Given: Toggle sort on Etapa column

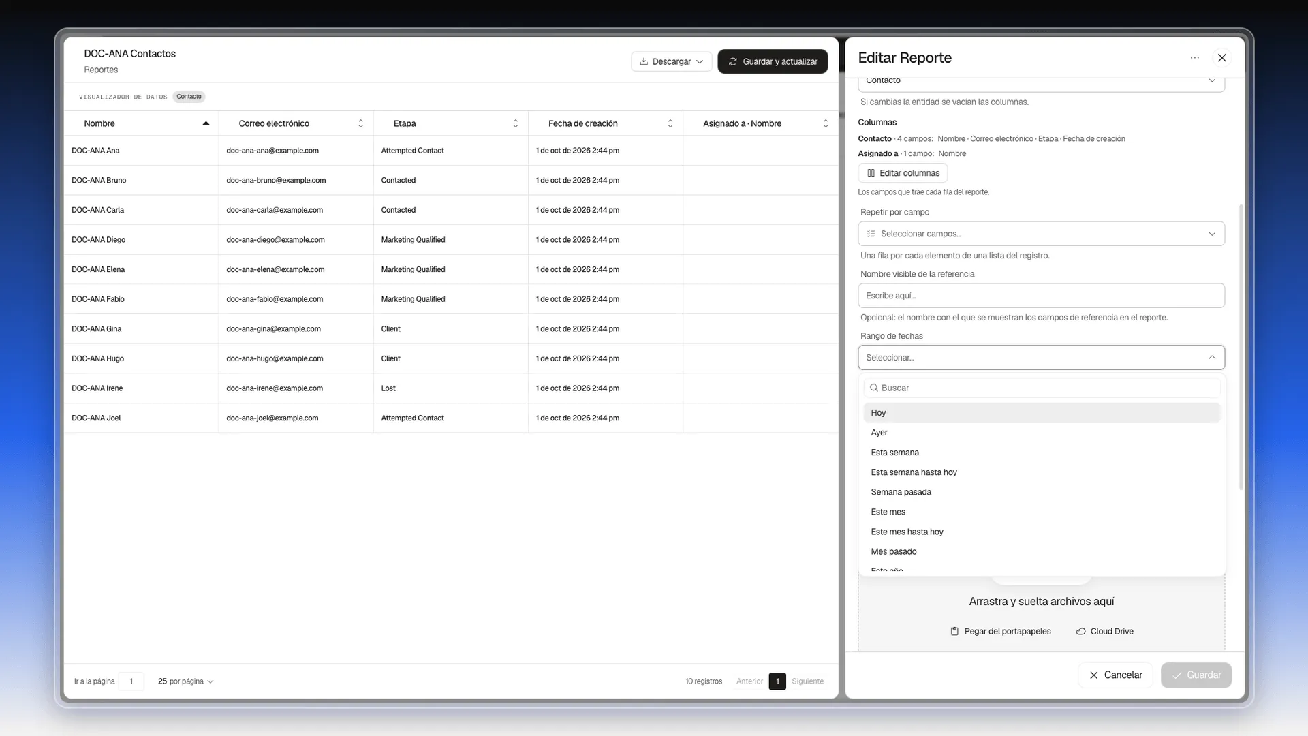Looking at the screenshot, I should pyautogui.click(x=515, y=123).
